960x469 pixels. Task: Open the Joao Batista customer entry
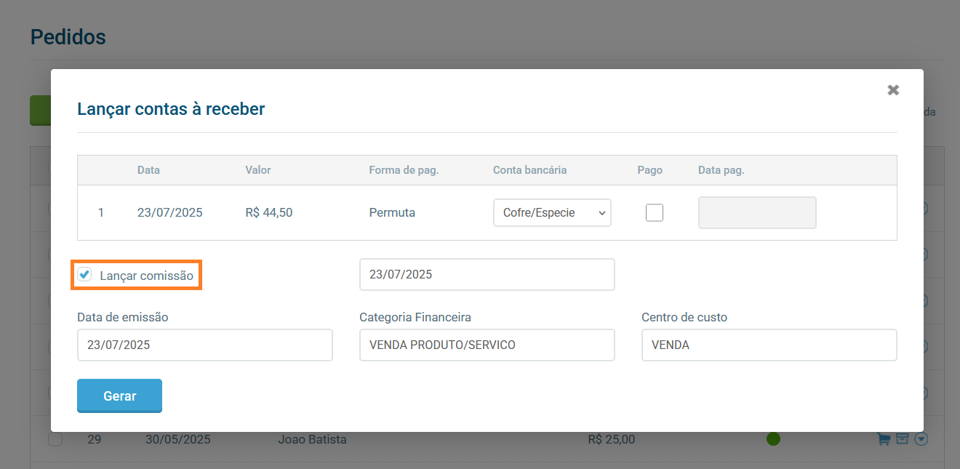coord(312,440)
